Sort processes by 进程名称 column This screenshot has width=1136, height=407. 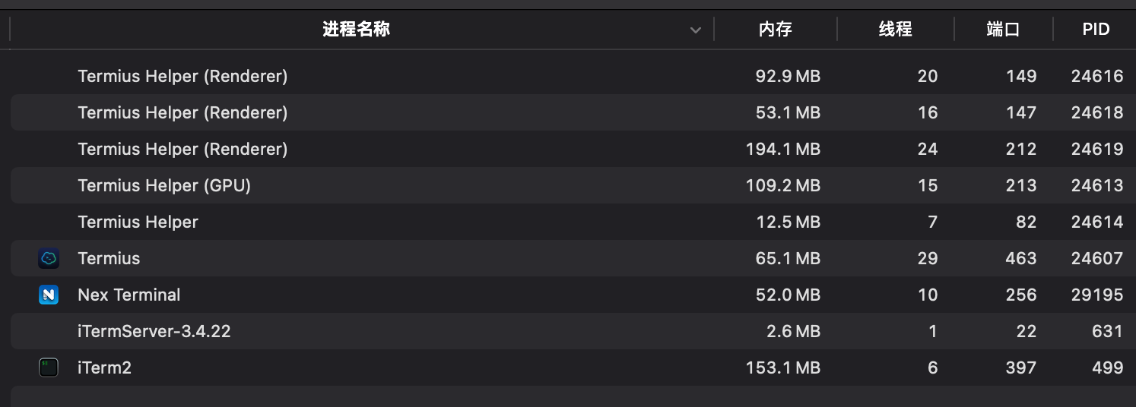pyautogui.click(x=356, y=30)
